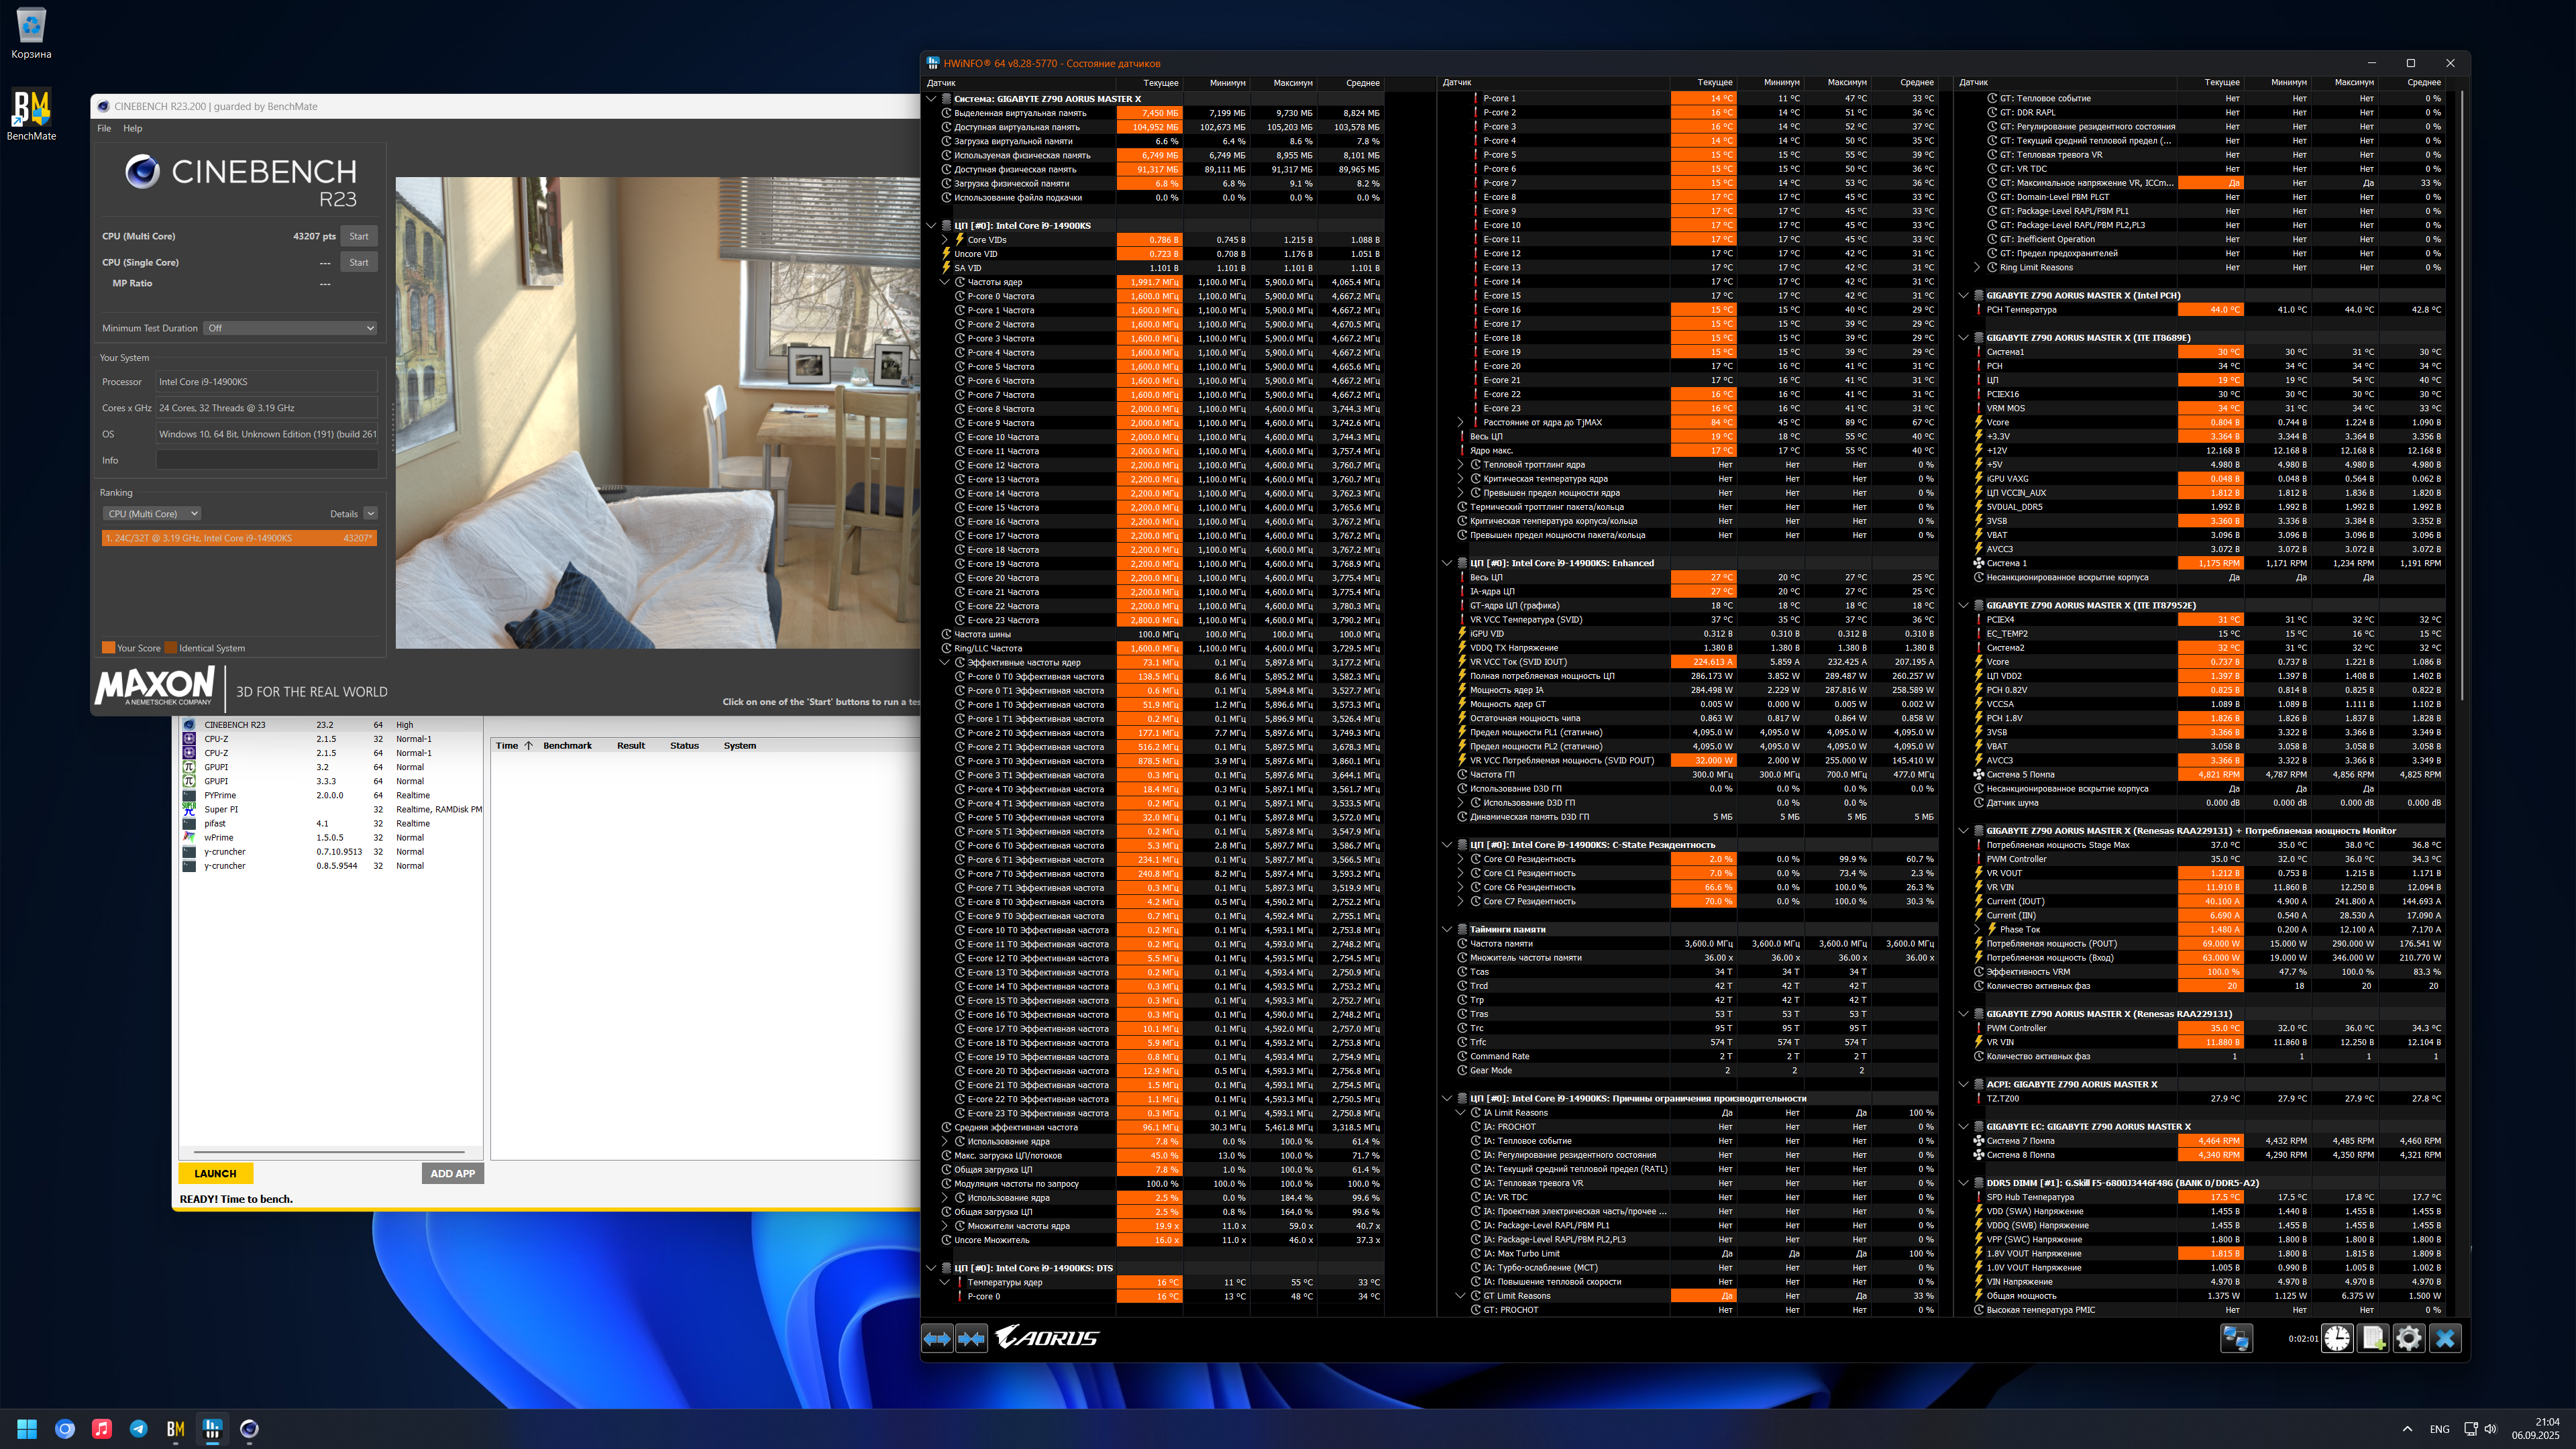Collapse Эффективные частоты ядер node
The width and height of the screenshot is (2576, 1449).
pos(945,662)
